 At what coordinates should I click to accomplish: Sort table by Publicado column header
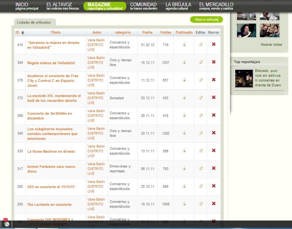pos(184,32)
